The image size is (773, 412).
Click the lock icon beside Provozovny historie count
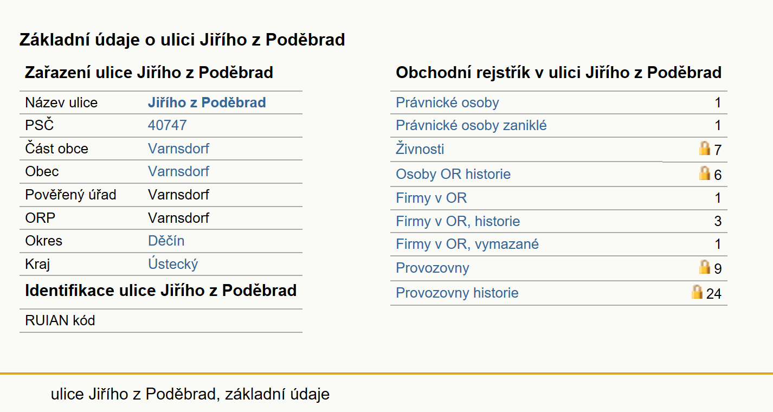(697, 292)
